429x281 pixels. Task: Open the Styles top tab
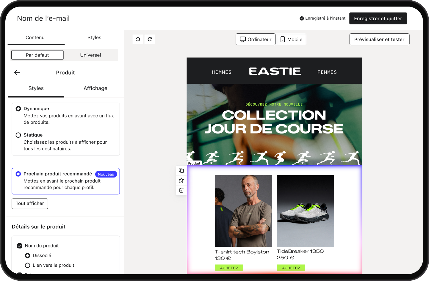(x=94, y=37)
